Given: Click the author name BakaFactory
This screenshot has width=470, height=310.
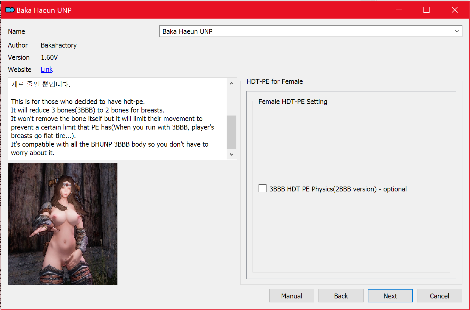Looking at the screenshot, I should 59,45.
